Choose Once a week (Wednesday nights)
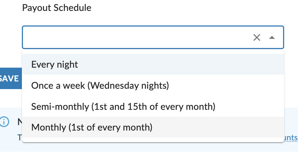The height and width of the screenshot is (152, 298). tap(153, 85)
